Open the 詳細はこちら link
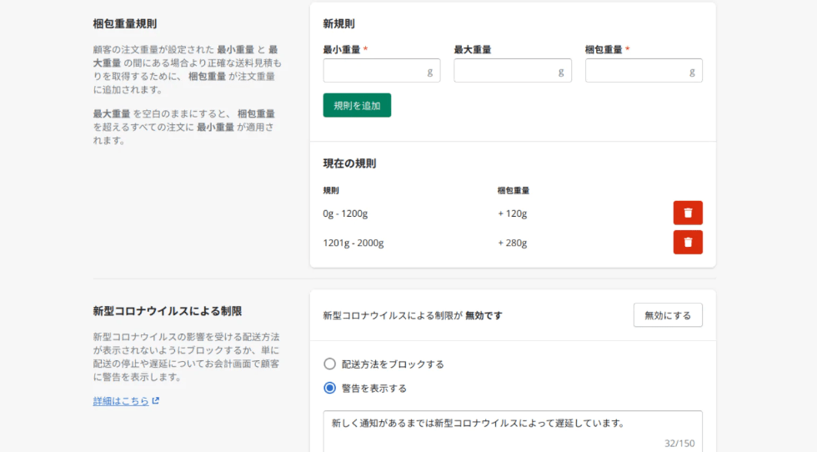The image size is (817, 452). pyautogui.click(x=121, y=401)
